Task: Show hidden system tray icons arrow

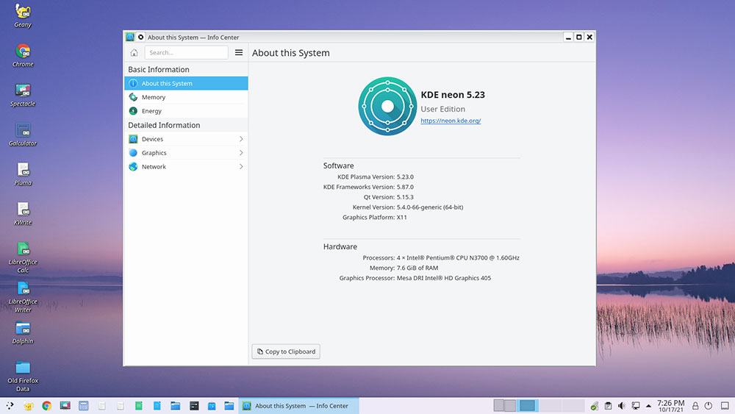Action: (x=648, y=406)
